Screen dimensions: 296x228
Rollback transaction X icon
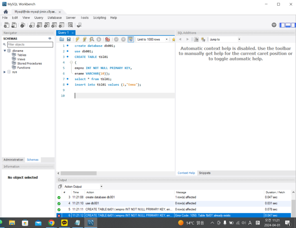coord(123,39)
